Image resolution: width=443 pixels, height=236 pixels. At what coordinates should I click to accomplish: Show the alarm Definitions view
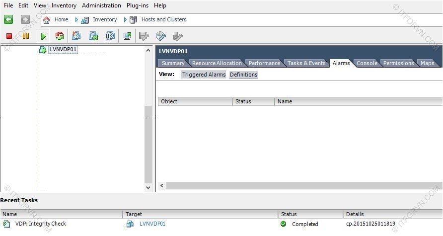[x=243, y=75]
